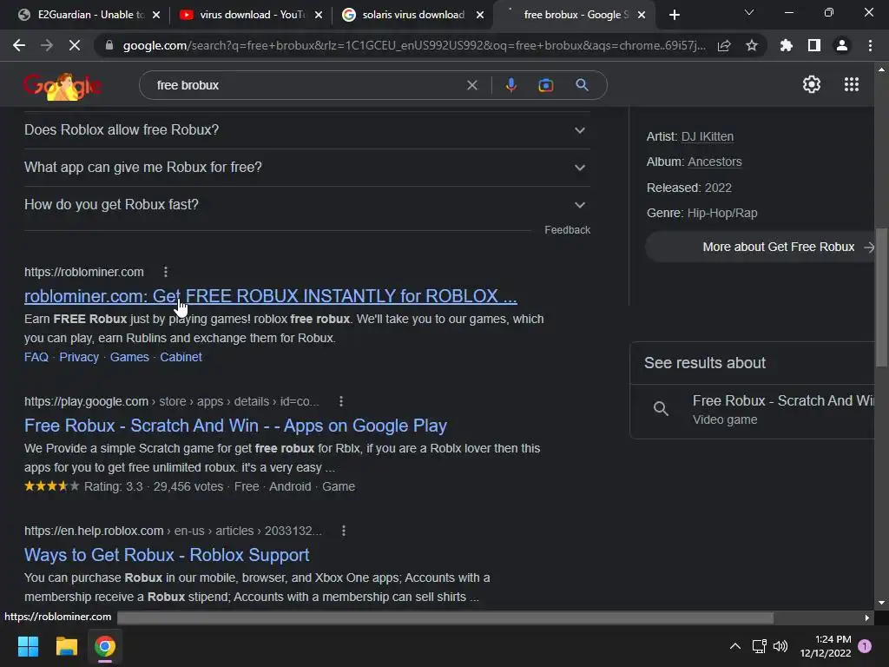Open tab search dropdown arrow

[x=749, y=12]
